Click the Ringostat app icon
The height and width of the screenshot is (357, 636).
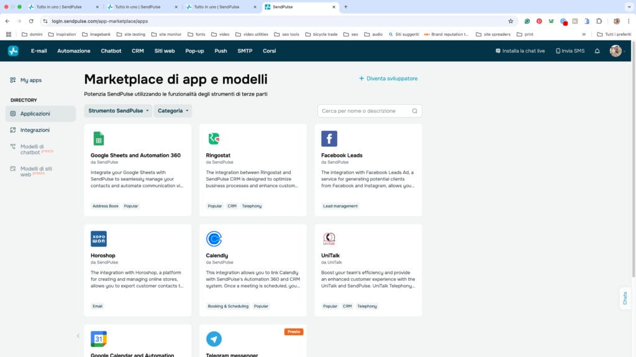click(214, 138)
